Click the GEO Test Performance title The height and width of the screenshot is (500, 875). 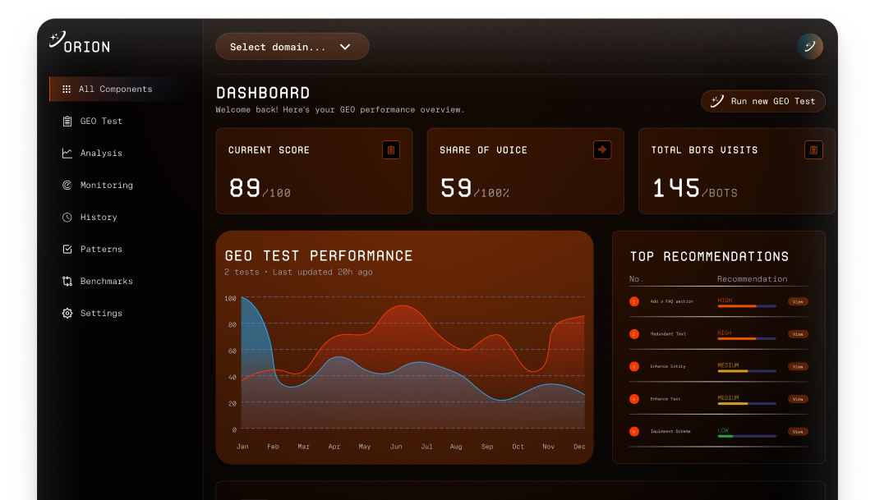coord(319,256)
